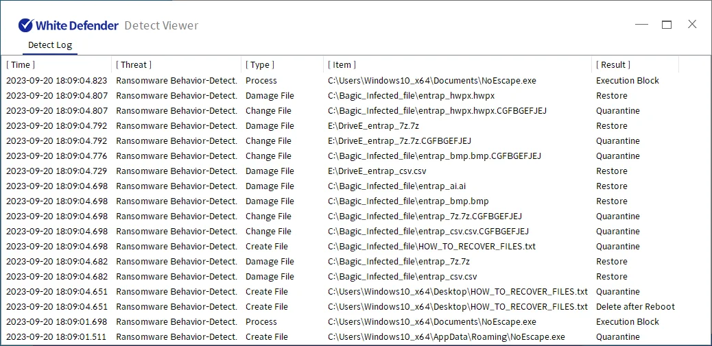Image resolution: width=712 pixels, height=346 pixels.
Task: Click the Delete after Reboot result entry
Action: pyautogui.click(x=635, y=307)
